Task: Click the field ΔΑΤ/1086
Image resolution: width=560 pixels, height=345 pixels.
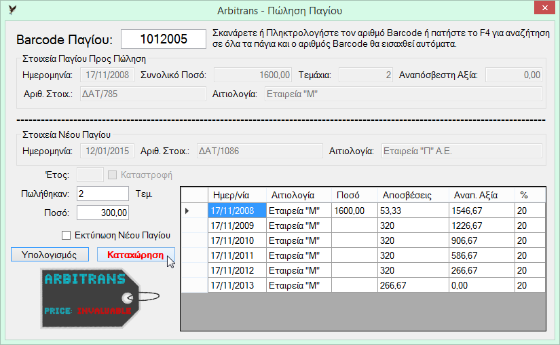Action: [260, 151]
